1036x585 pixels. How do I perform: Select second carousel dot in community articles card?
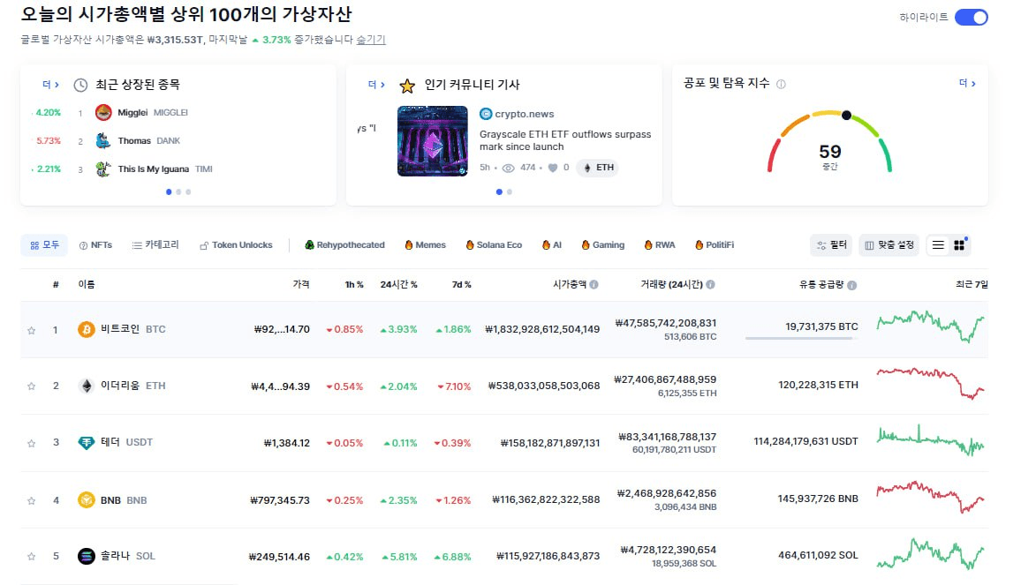pyautogui.click(x=510, y=192)
